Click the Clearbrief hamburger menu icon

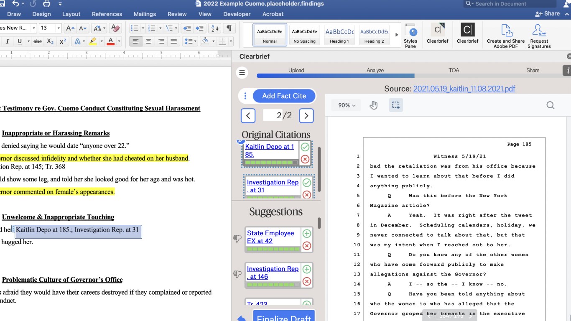pyautogui.click(x=242, y=73)
